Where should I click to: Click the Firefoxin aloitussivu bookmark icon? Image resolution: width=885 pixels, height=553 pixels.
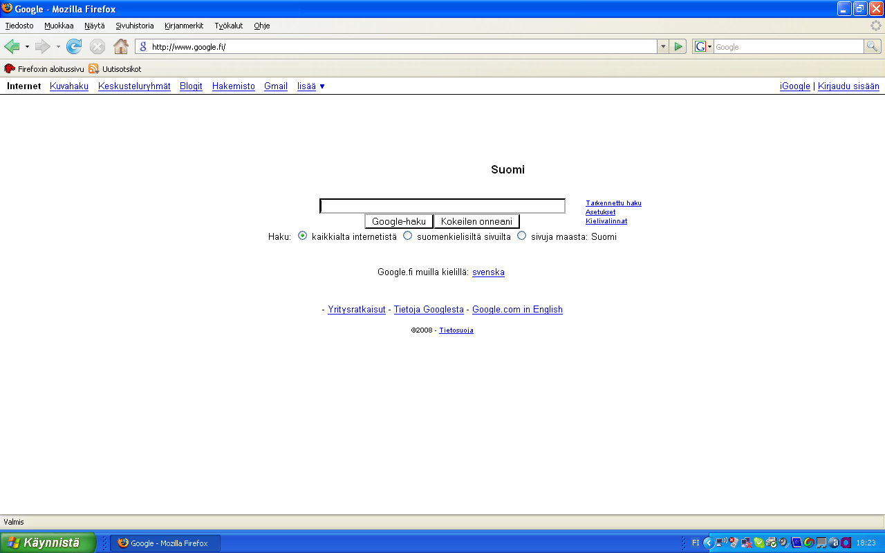coord(10,69)
